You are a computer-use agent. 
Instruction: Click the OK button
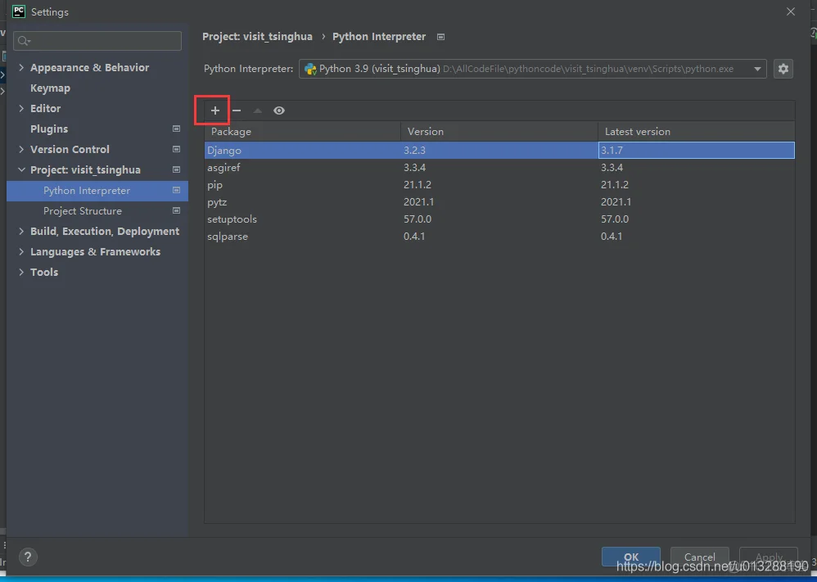point(631,557)
